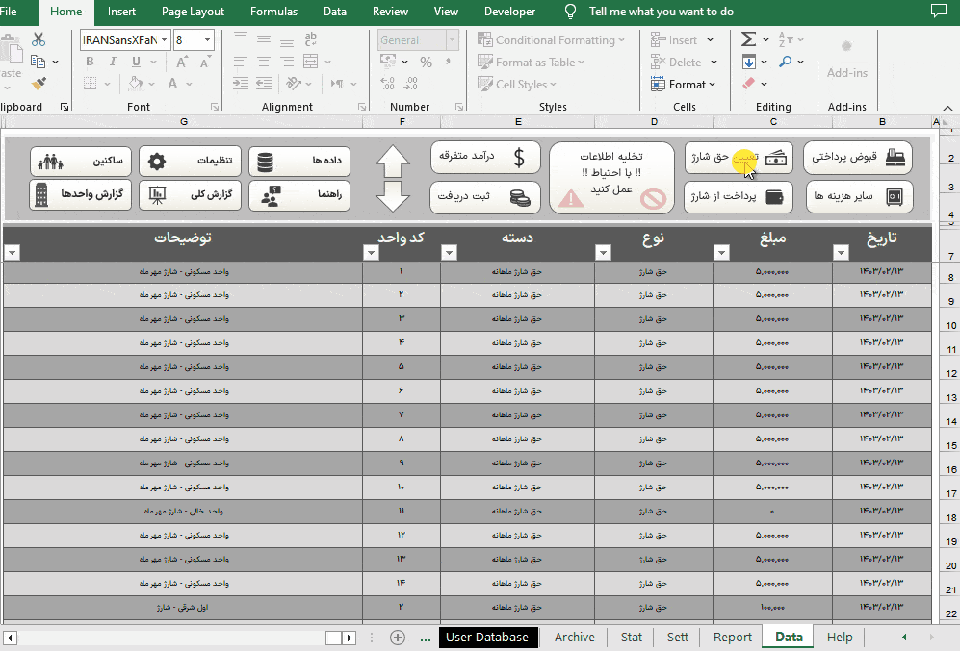
Task: Switch to the Archive sheet tab
Action: click(x=574, y=637)
